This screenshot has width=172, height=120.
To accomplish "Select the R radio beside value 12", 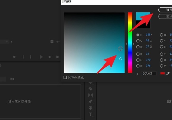I will tap(138, 54).
